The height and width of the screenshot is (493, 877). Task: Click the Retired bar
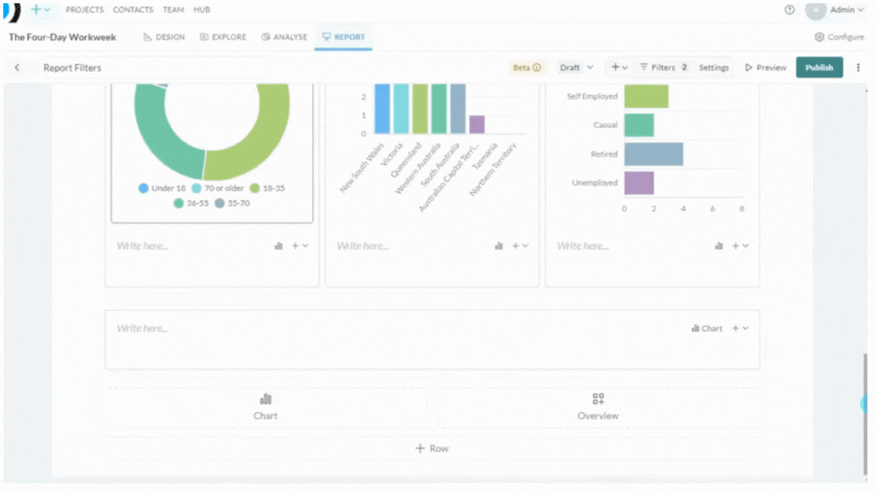pos(654,154)
